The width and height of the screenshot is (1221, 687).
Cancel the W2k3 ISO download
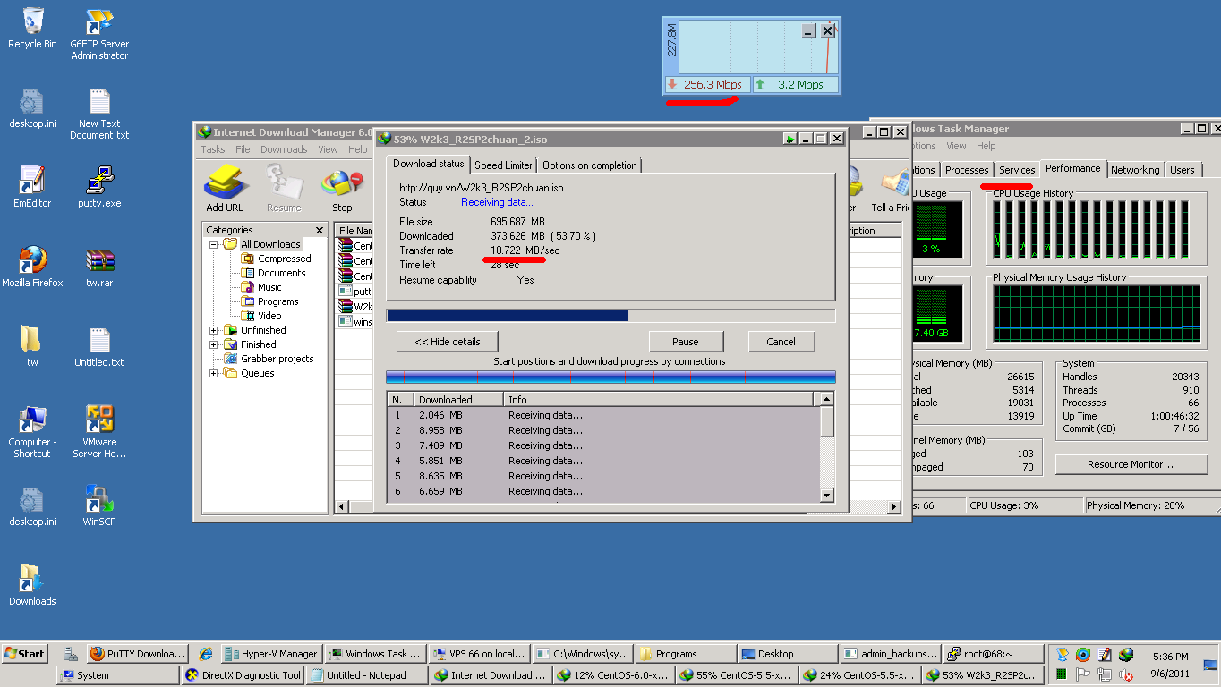(x=781, y=342)
